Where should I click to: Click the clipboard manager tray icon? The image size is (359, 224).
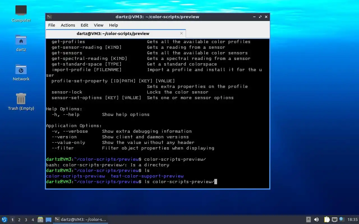327,220
